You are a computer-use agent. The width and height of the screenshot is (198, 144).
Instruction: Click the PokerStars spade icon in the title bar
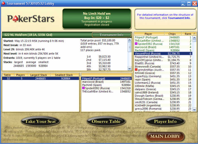pos(3,3)
